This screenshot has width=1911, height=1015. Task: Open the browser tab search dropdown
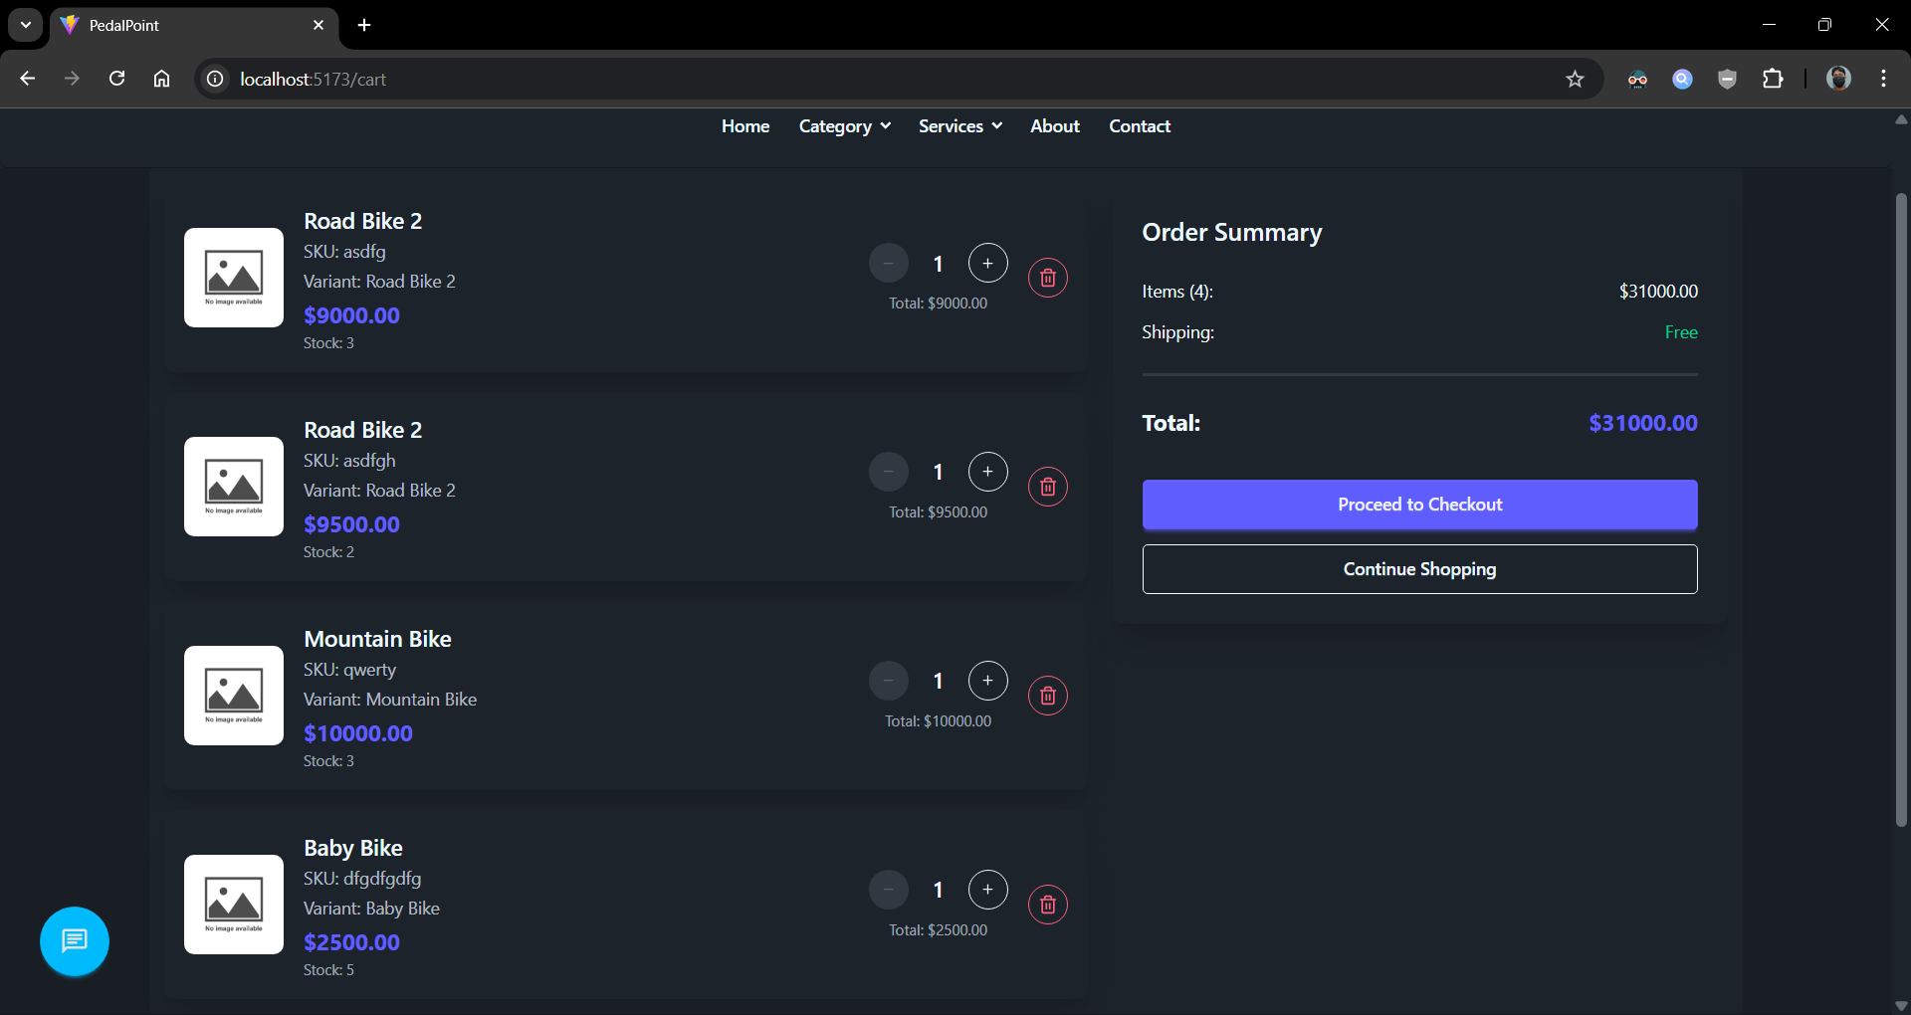pos(26,25)
